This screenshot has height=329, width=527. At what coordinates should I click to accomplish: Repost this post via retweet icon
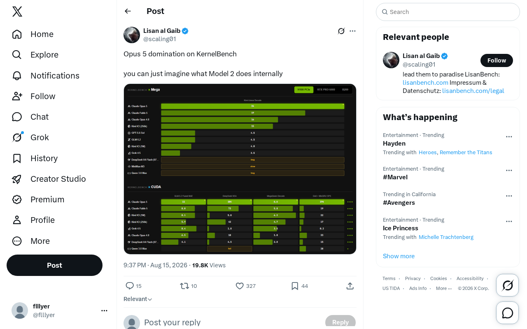pyautogui.click(x=184, y=286)
